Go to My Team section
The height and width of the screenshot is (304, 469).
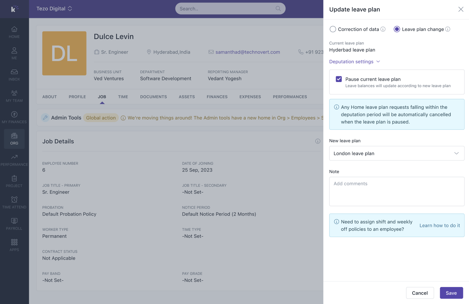14,96
